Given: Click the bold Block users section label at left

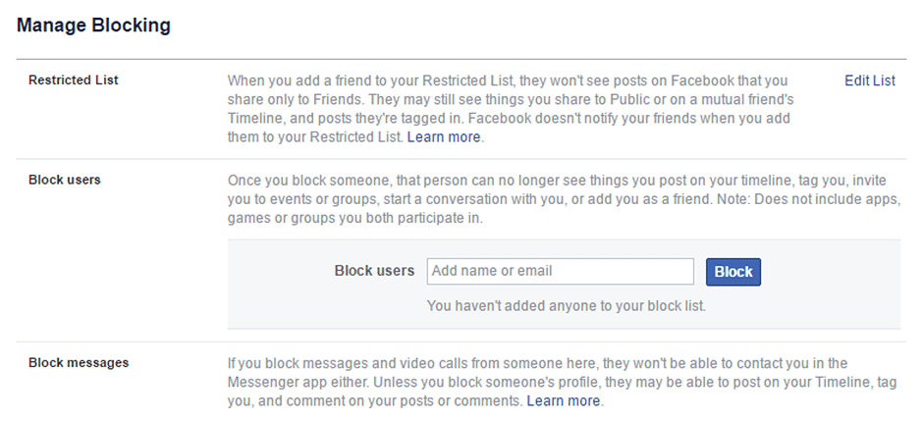Looking at the screenshot, I should (65, 181).
